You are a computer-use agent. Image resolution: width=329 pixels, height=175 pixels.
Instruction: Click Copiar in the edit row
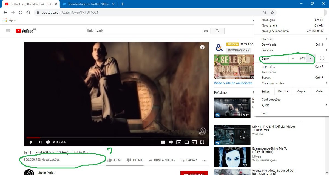click(302, 91)
